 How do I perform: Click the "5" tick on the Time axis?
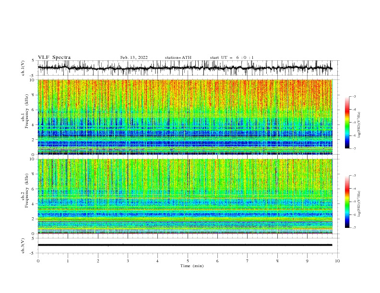click(x=188, y=261)
